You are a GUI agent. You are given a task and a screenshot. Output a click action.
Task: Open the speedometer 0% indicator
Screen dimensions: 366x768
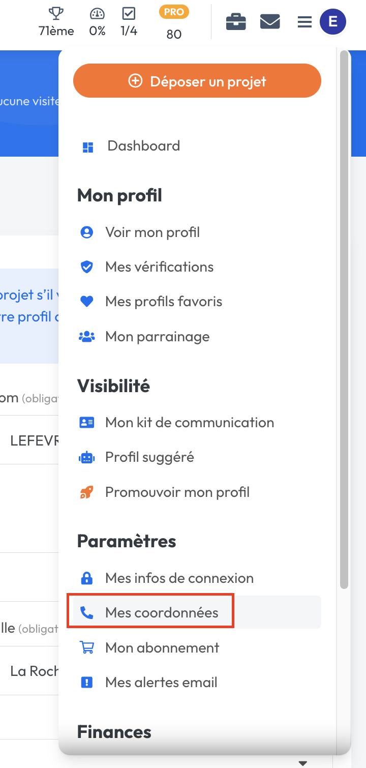[97, 13]
